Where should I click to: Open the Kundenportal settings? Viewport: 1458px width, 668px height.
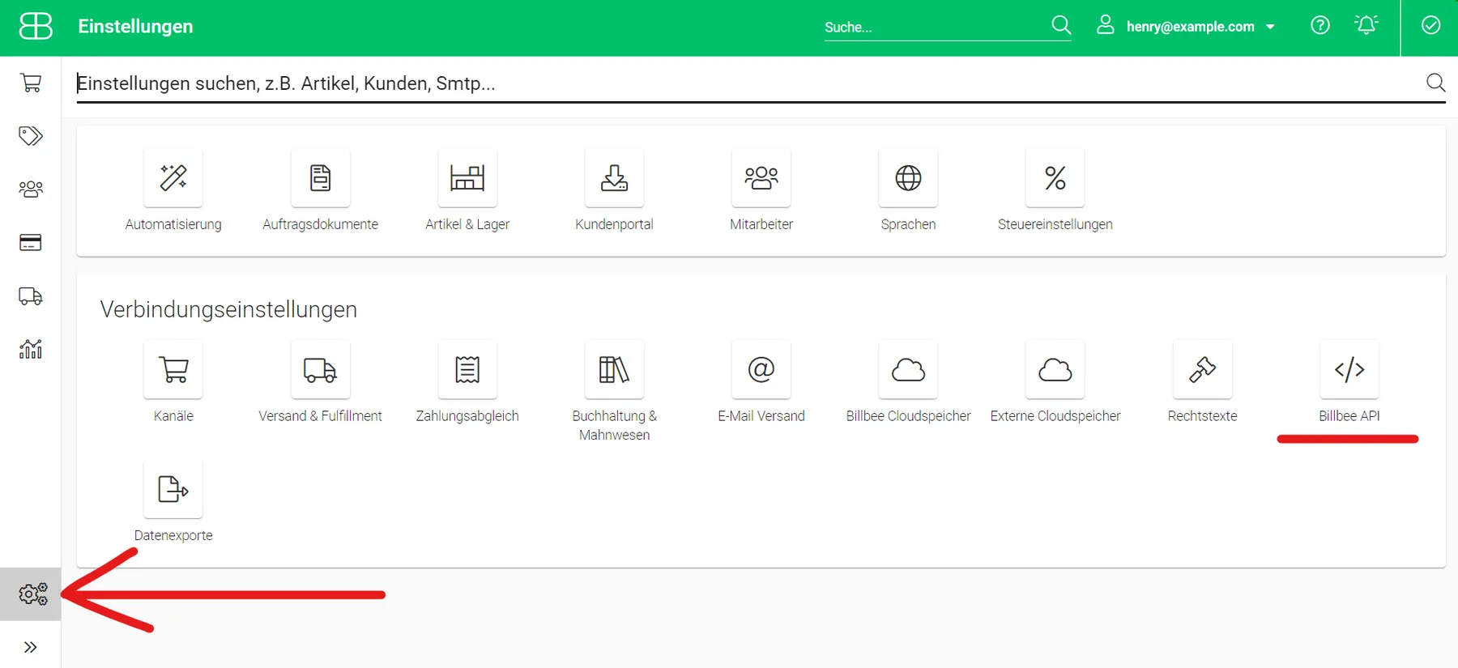pos(614,178)
